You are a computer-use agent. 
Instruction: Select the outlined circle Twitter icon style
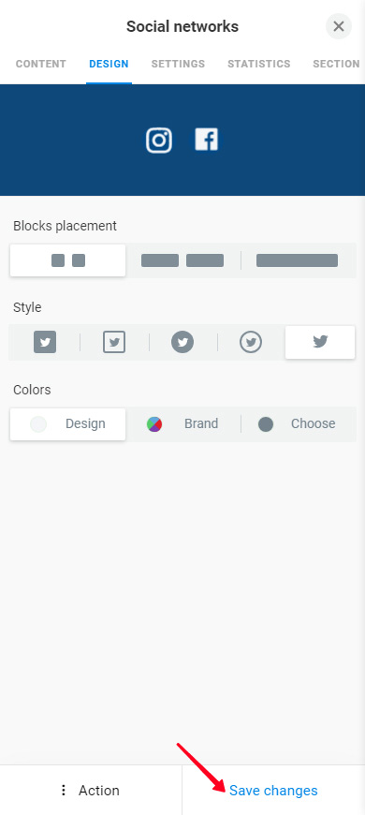coord(251,343)
